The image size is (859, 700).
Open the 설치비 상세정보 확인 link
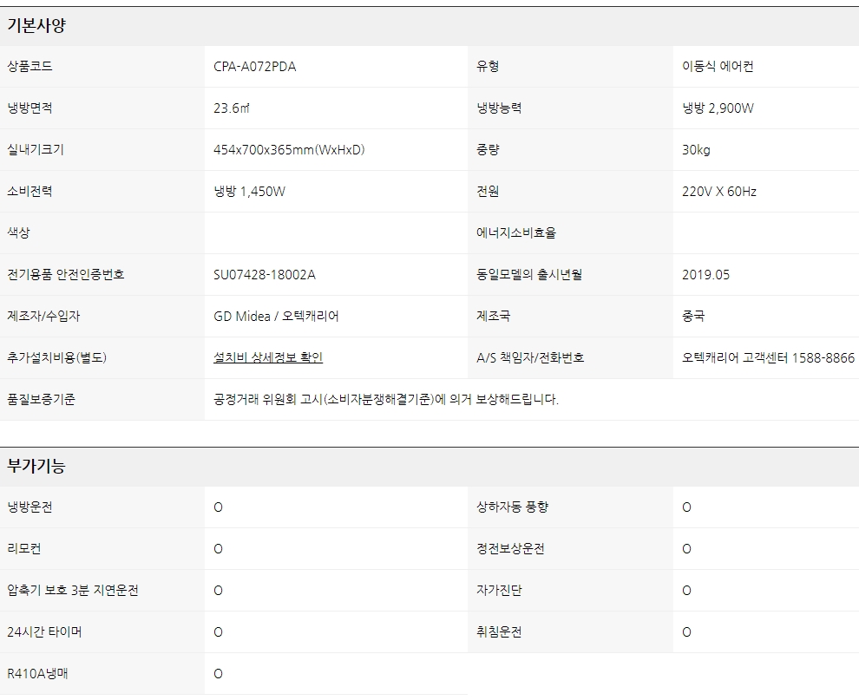point(268,357)
